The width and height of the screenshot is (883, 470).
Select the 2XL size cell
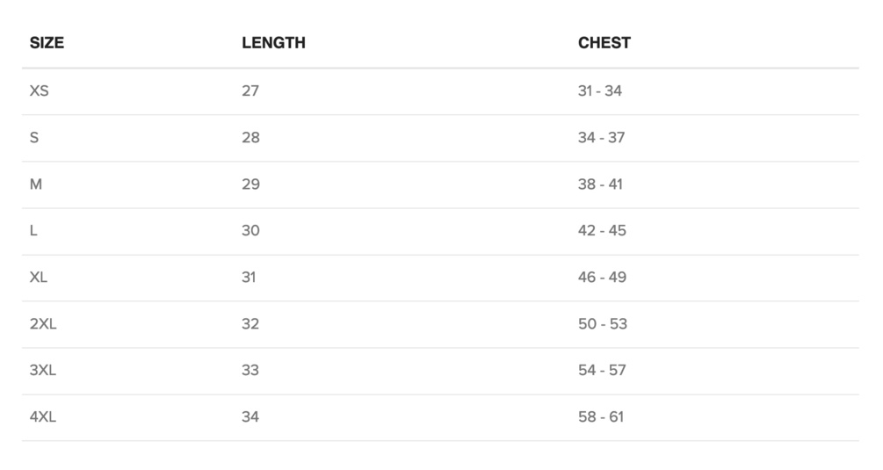pyautogui.click(x=43, y=323)
